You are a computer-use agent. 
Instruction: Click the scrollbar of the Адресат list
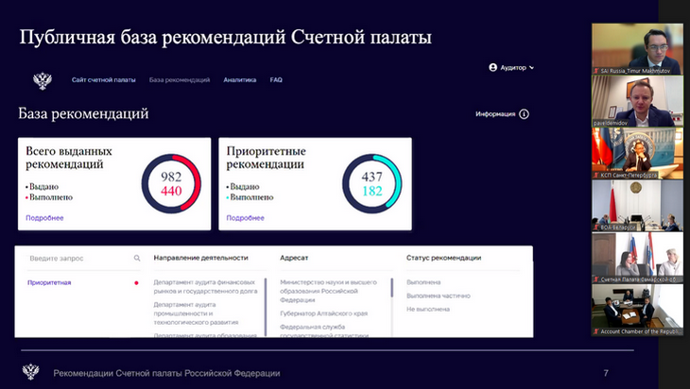pyautogui.click(x=391, y=288)
